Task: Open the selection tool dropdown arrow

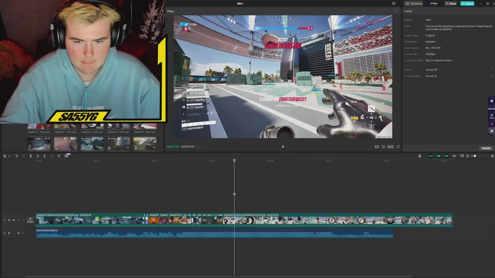Action: (x=9, y=156)
